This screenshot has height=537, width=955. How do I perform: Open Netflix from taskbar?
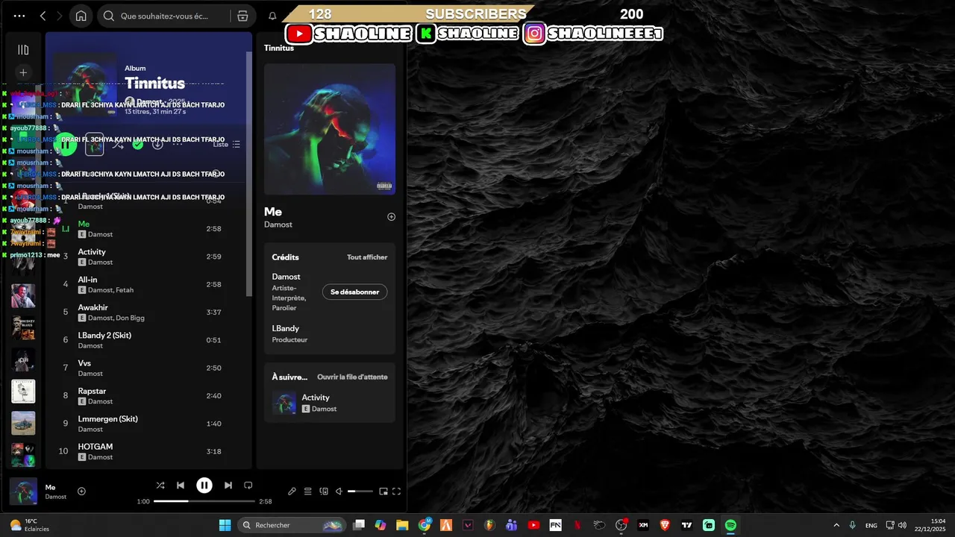coord(577,525)
